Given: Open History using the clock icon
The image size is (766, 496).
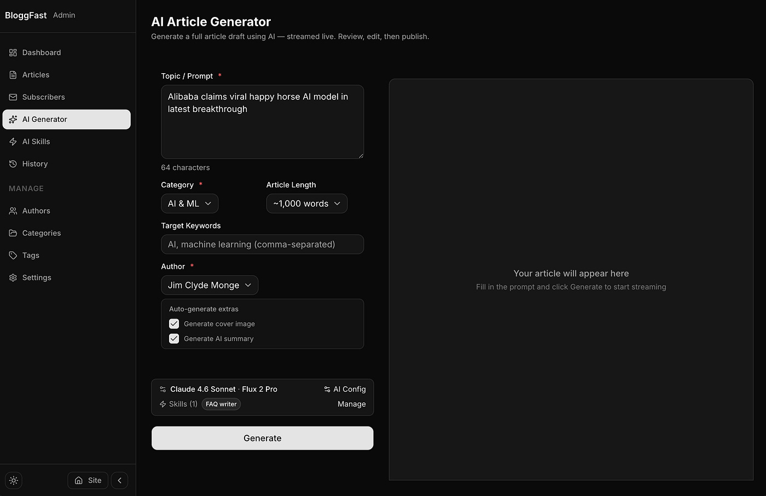Looking at the screenshot, I should click(12, 164).
